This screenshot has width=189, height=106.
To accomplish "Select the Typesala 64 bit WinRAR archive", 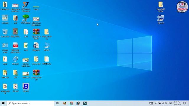I will [x=36, y=34].
